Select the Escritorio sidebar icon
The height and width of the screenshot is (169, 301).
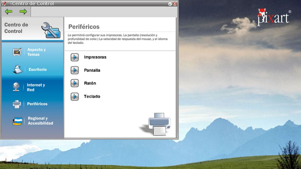pos(18,69)
